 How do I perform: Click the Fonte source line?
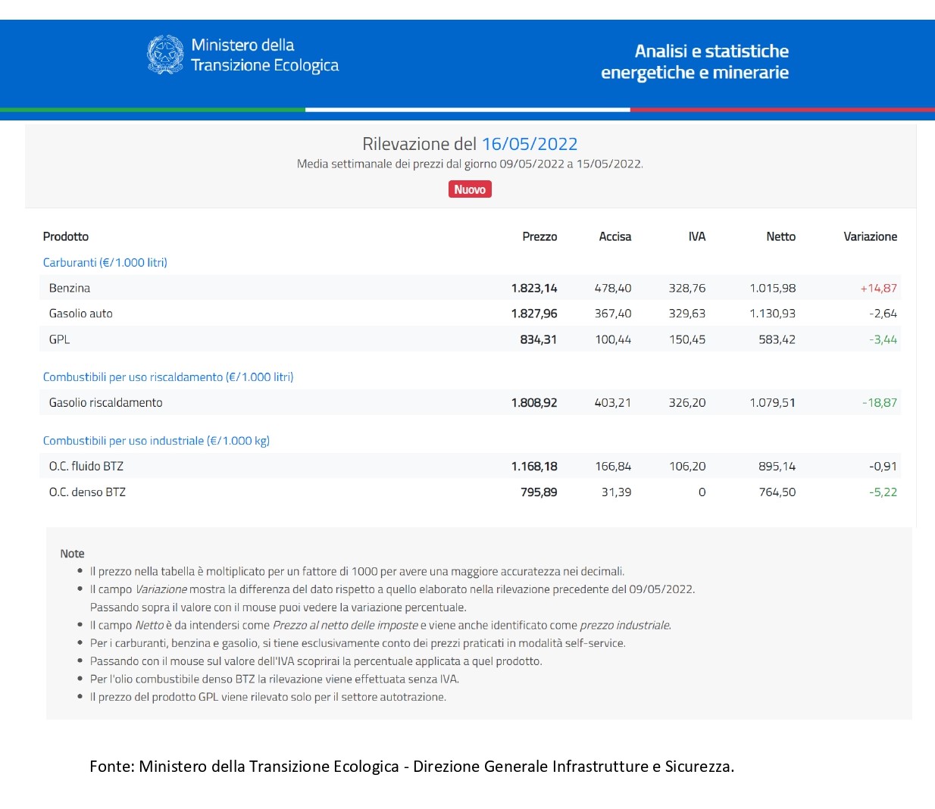tap(412, 767)
